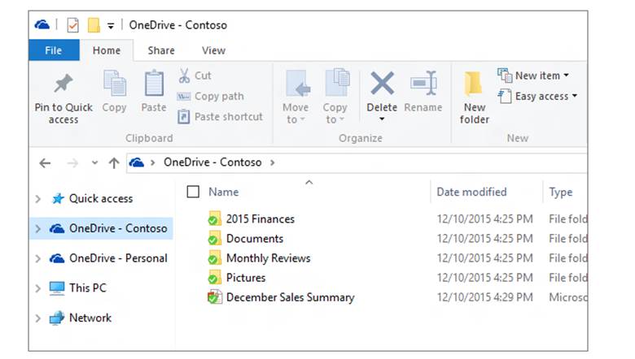Sort by Date modified column header
Image resolution: width=635 pixels, height=359 pixels.
coord(471,192)
